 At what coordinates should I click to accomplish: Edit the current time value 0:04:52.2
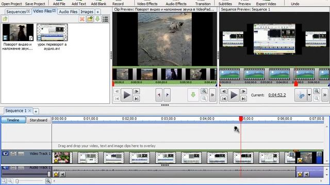tap(277, 95)
